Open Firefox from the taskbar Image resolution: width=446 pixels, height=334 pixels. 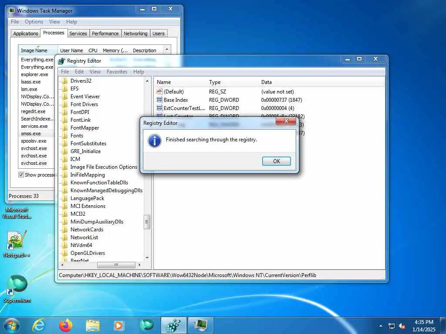tap(66, 325)
